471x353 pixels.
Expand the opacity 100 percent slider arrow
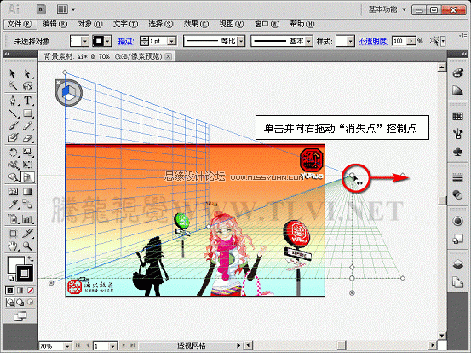pos(411,41)
